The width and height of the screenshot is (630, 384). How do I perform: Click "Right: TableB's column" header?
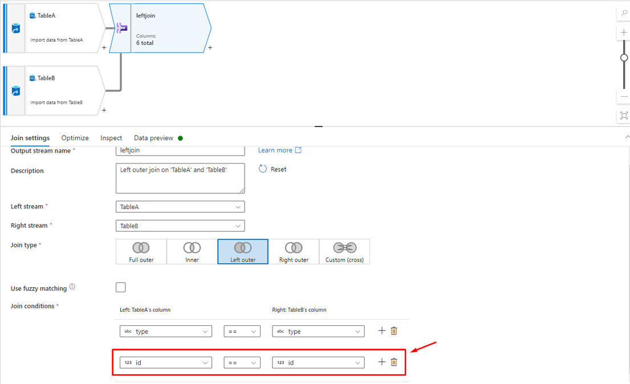point(299,310)
